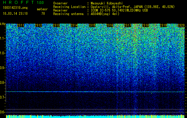Click the cyan signal level bar graph
Screen dimensions: 187x118
click(95, 116)
